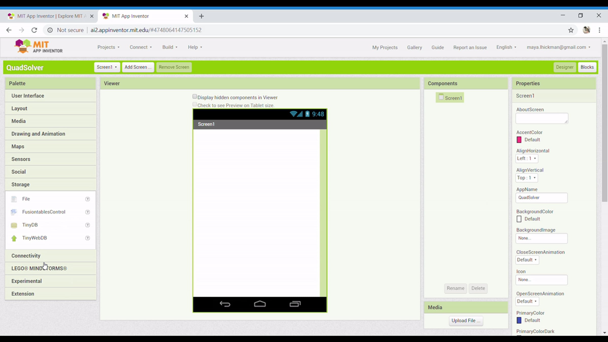
Task: Open help for the TinyWebDB component
Action: [x=87, y=238]
